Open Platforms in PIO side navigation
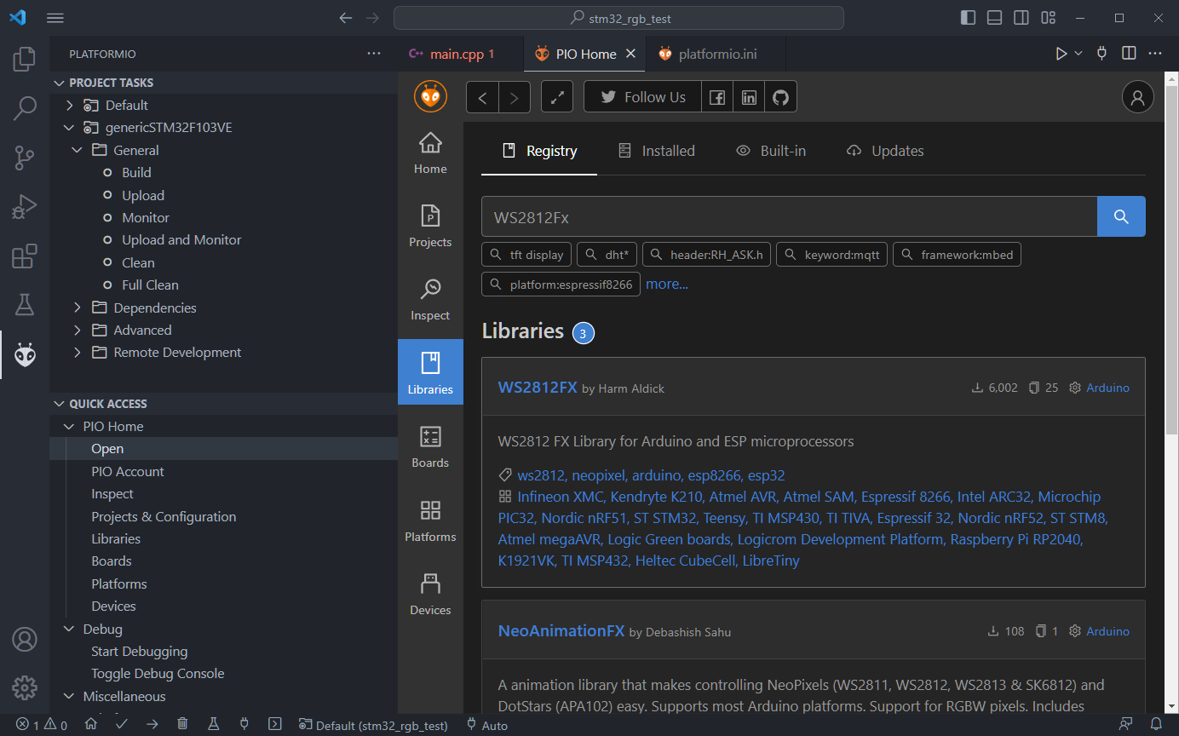This screenshot has width=1179, height=736. [430, 521]
